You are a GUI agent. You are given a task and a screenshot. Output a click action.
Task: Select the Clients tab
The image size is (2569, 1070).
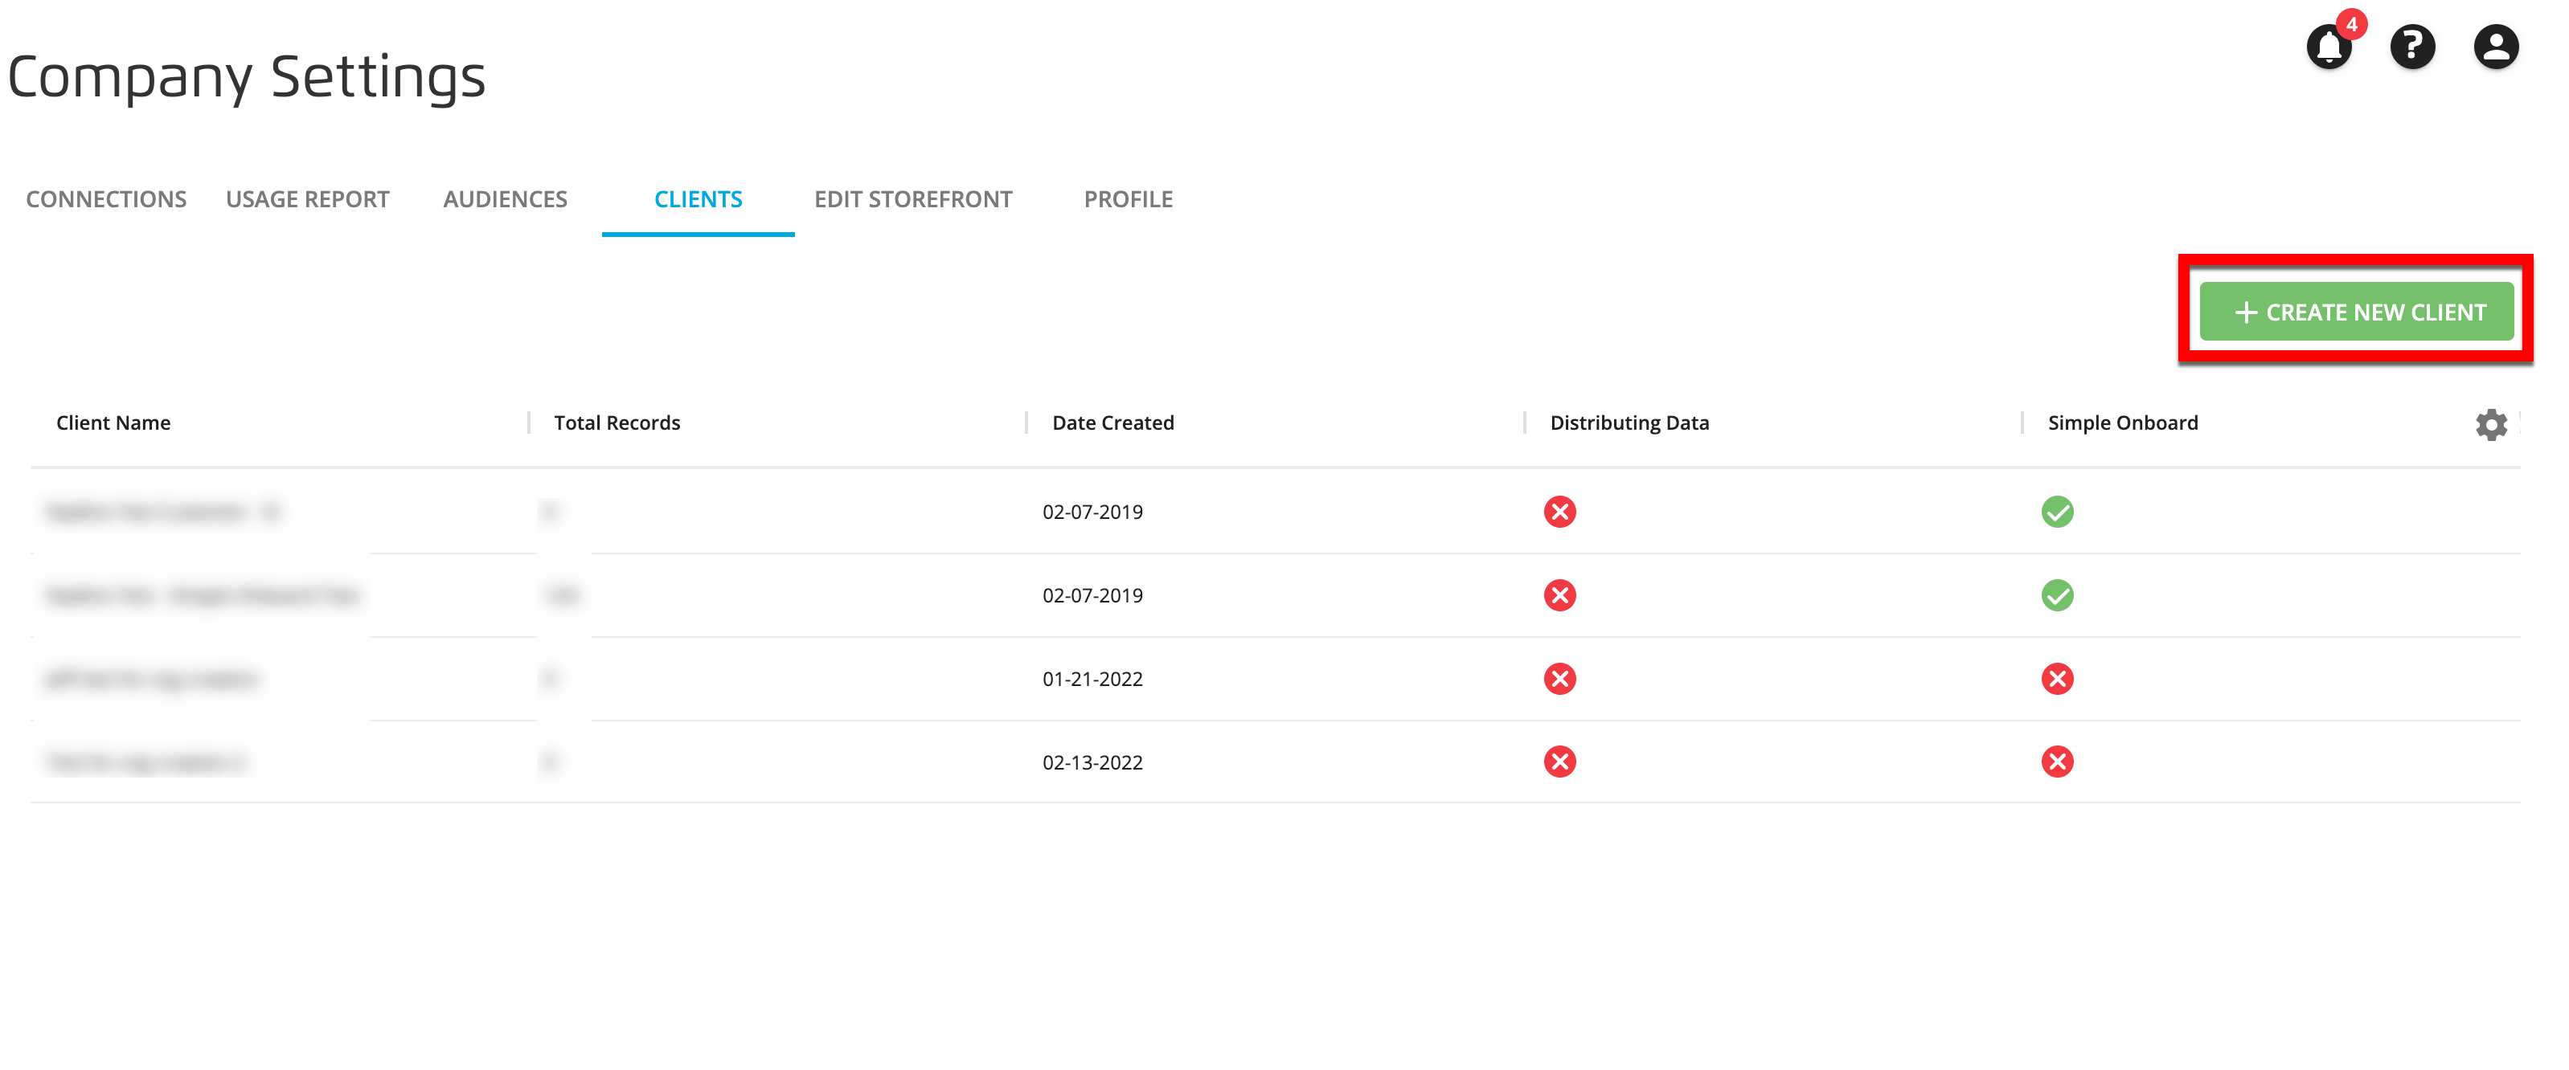[698, 199]
